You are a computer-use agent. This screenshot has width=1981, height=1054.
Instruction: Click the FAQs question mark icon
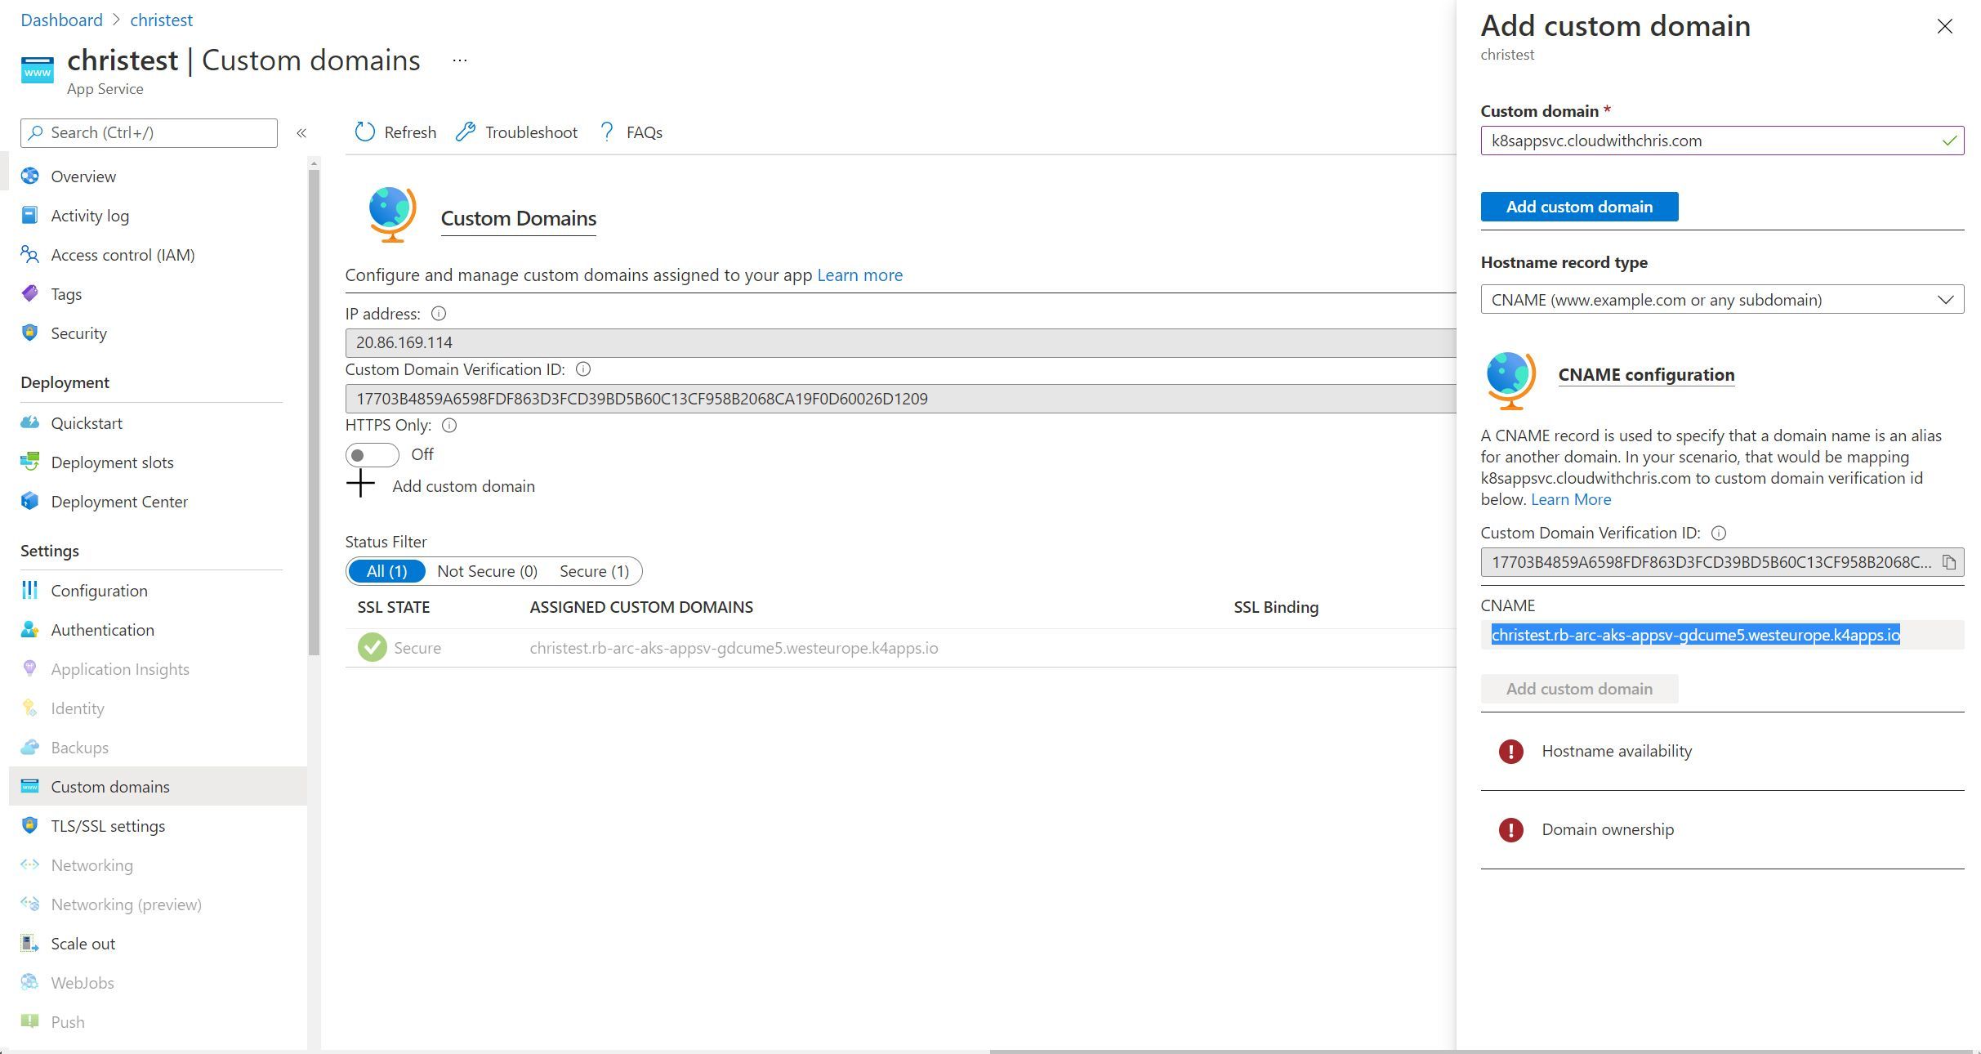tap(607, 132)
